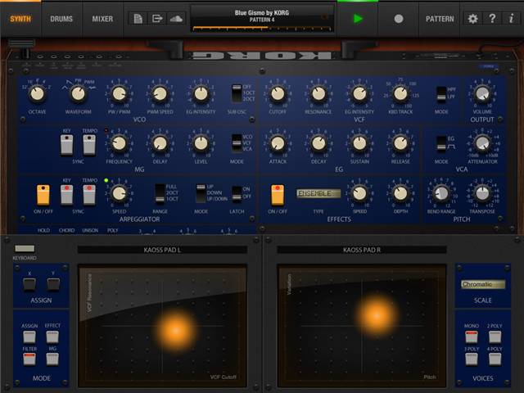Image resolution: width=524 pixels, height=393 pixels.
Task: Toggle the ARPEGGIATOR TEMPO sync button
Action: pyautogui.click(x=89, y=195)
